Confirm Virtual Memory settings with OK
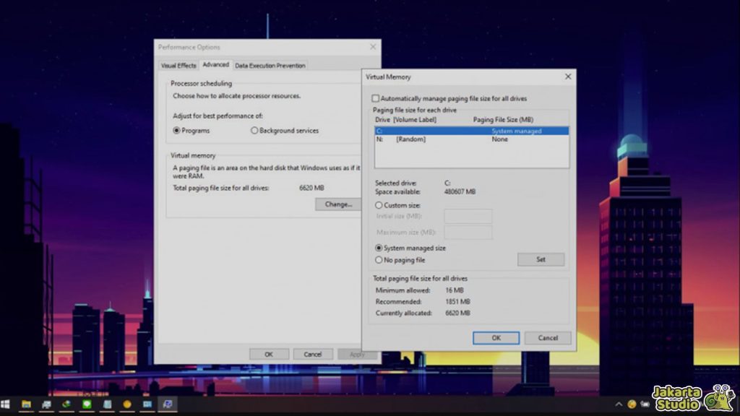This screenshot has width=740, height=416. click(x=496, y=337)
